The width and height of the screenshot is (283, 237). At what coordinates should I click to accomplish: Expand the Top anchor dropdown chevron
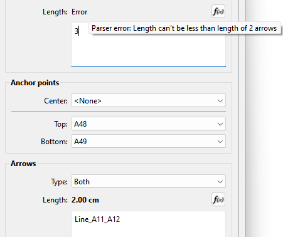click(x=220, y=124)
